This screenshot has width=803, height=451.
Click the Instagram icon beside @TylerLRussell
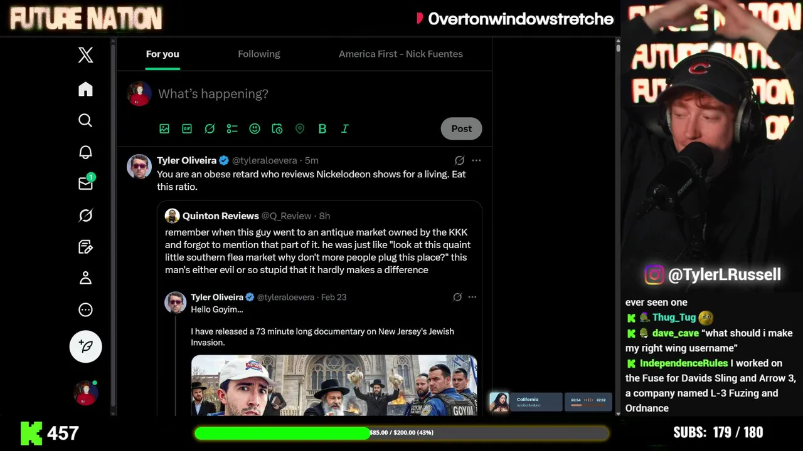[654, 274]
